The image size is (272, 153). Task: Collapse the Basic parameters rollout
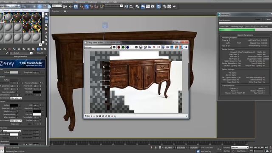point(20,57)
